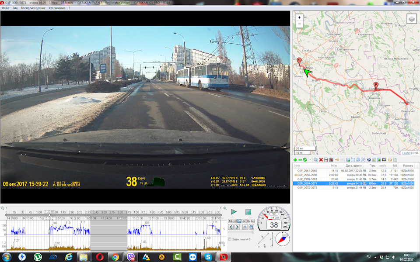This screenshot has height=262, width=420.
Task: Click the compass heading indicator
Action: 283,239
